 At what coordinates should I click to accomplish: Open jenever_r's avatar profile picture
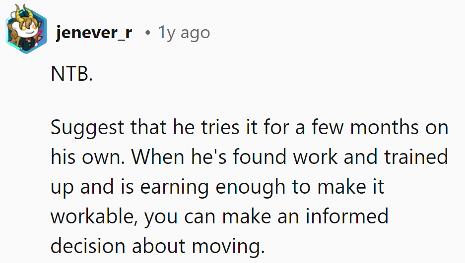(x=26, y=29)
